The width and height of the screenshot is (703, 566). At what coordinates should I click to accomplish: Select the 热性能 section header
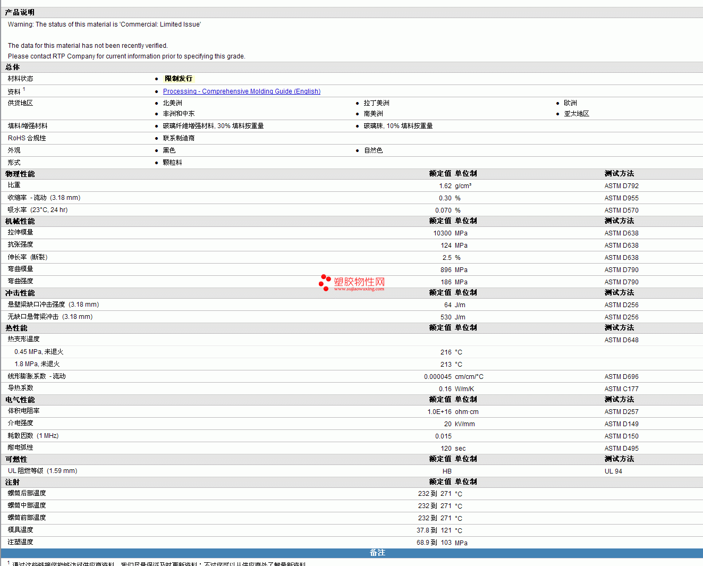pyautogui.click(x=16, y=328)
